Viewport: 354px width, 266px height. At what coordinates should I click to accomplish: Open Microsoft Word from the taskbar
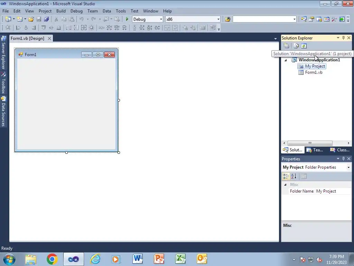[x=138, y=259]
